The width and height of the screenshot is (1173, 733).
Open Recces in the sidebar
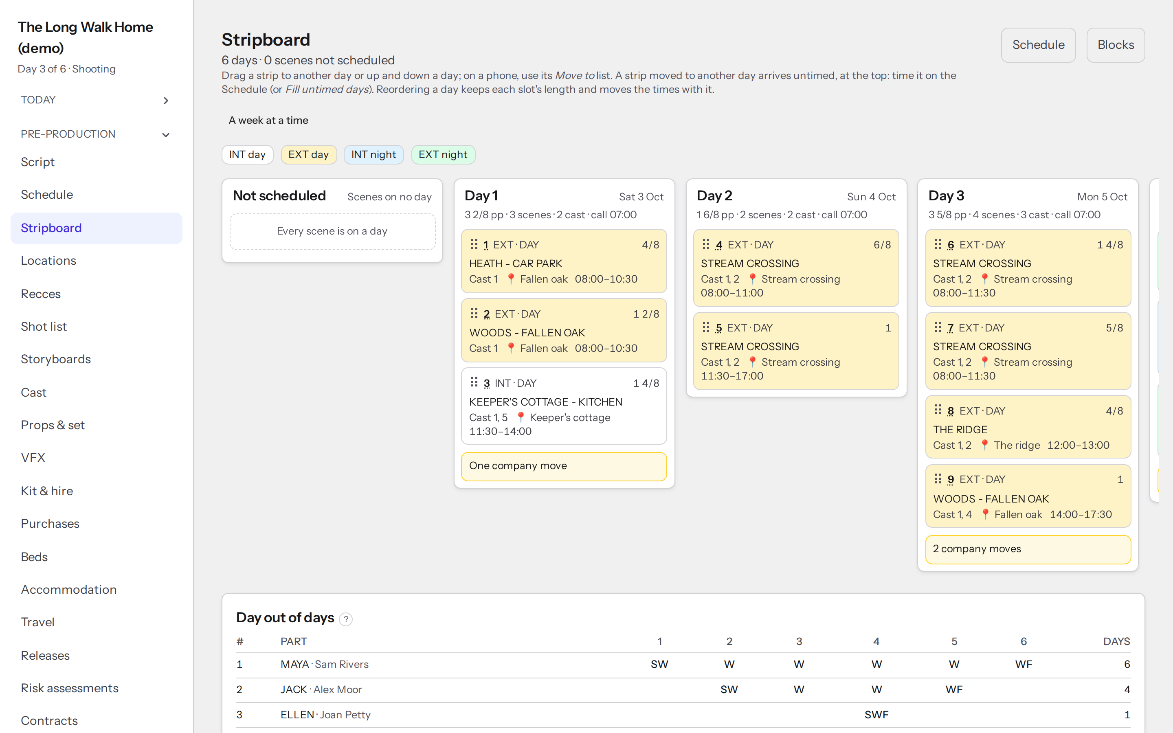tap(96, 294)
